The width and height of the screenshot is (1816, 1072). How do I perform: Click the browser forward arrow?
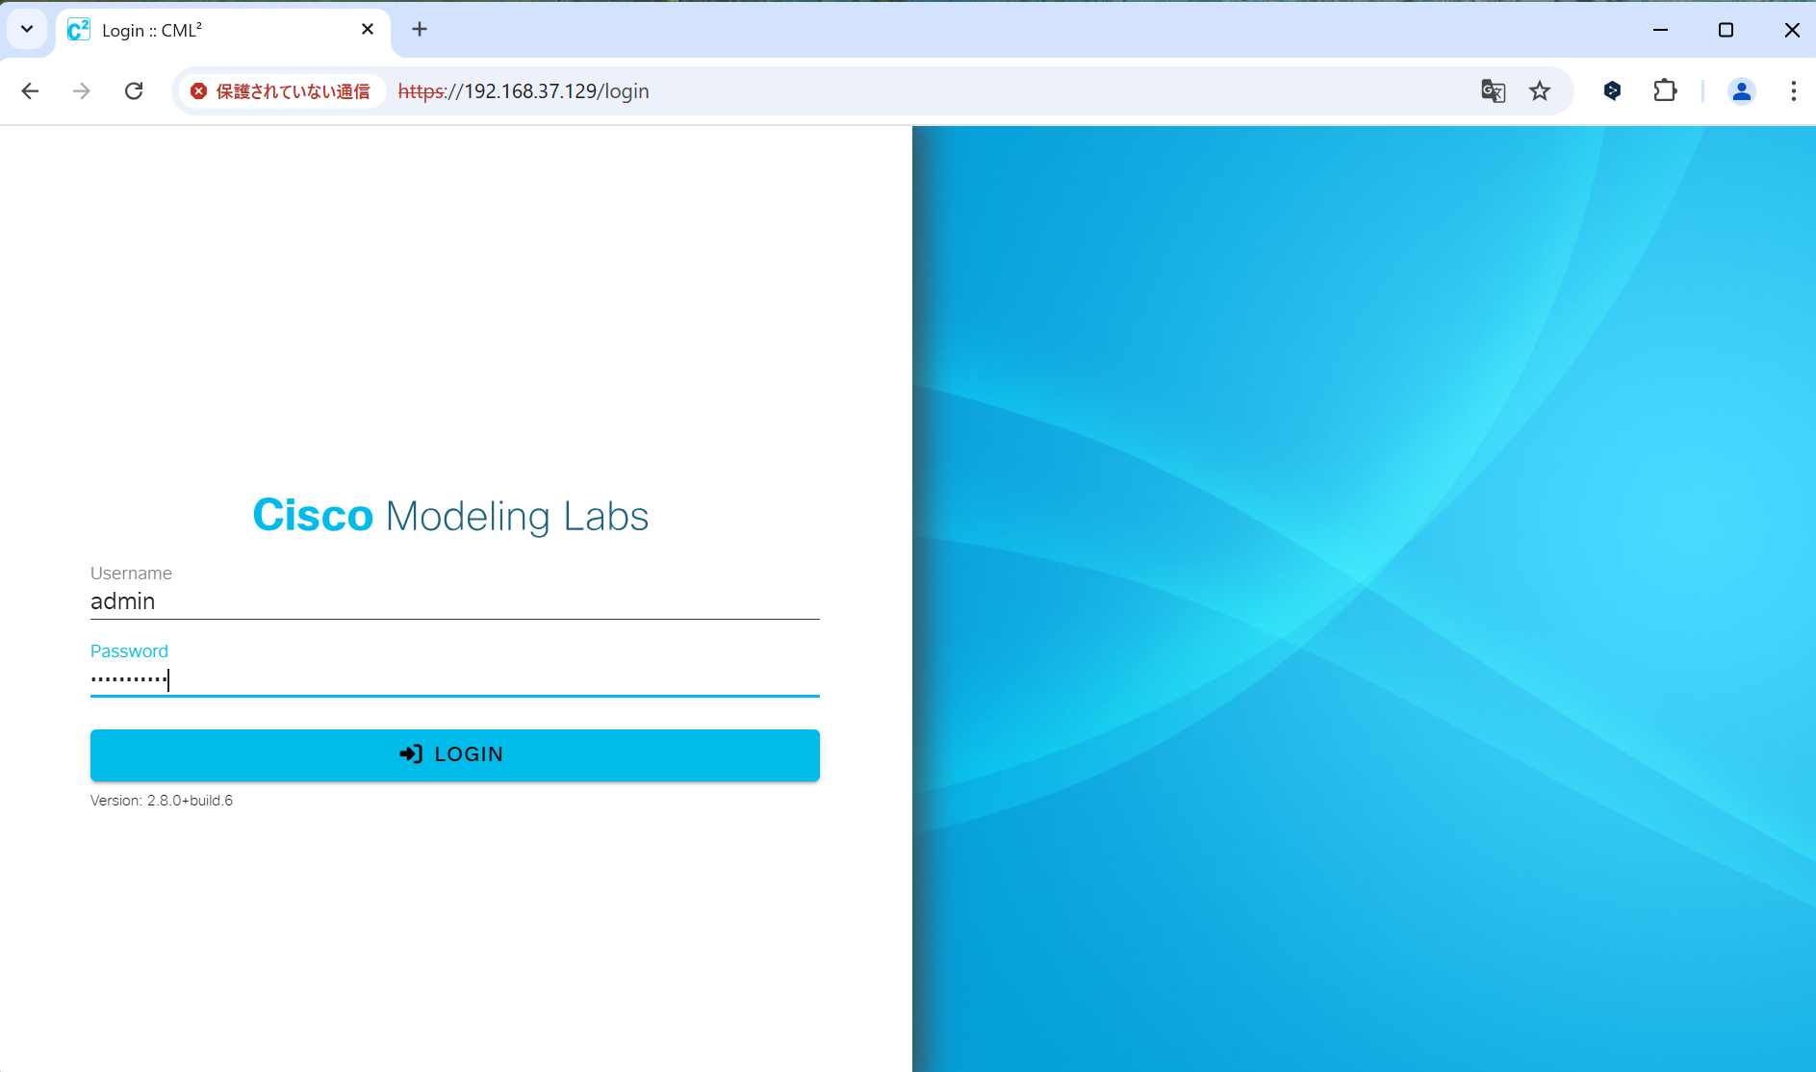point(82,91)
